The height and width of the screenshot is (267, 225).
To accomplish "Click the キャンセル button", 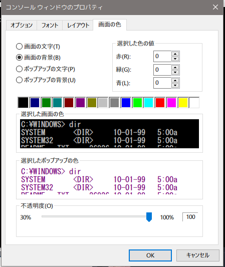I will [x=198, y=255].
